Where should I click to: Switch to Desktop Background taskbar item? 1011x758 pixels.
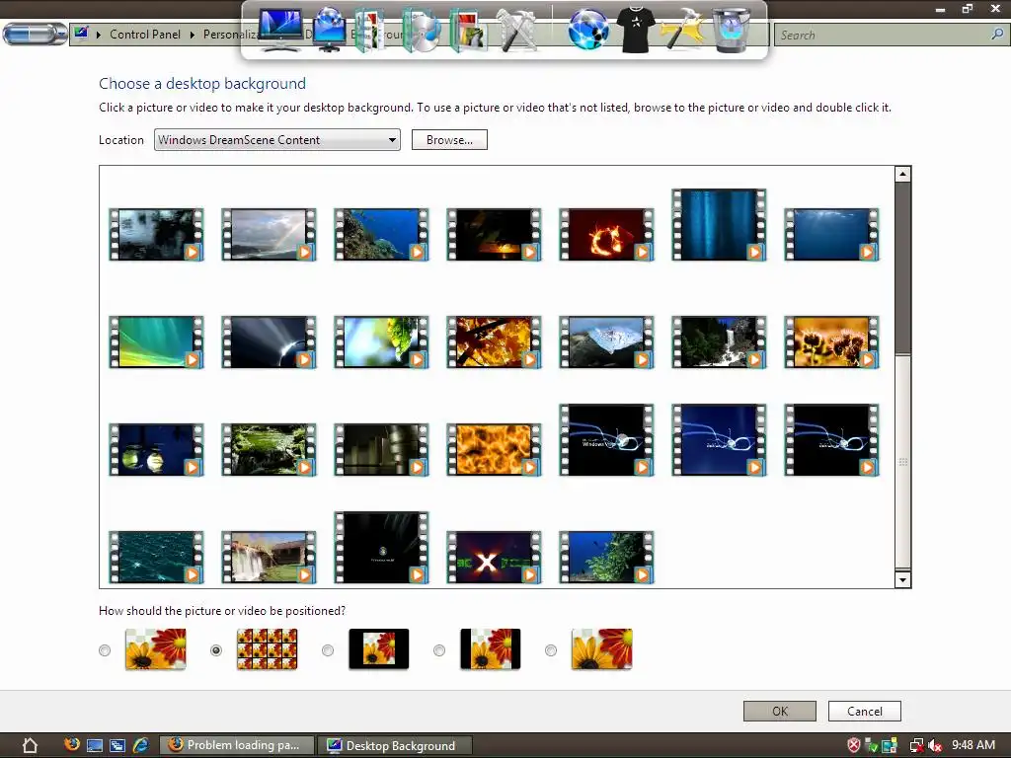(396, 746)
